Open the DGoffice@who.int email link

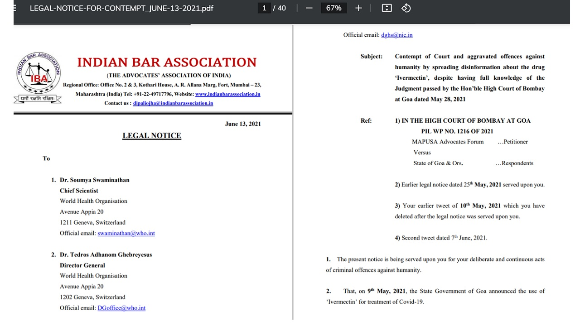[x=121, y=308]
